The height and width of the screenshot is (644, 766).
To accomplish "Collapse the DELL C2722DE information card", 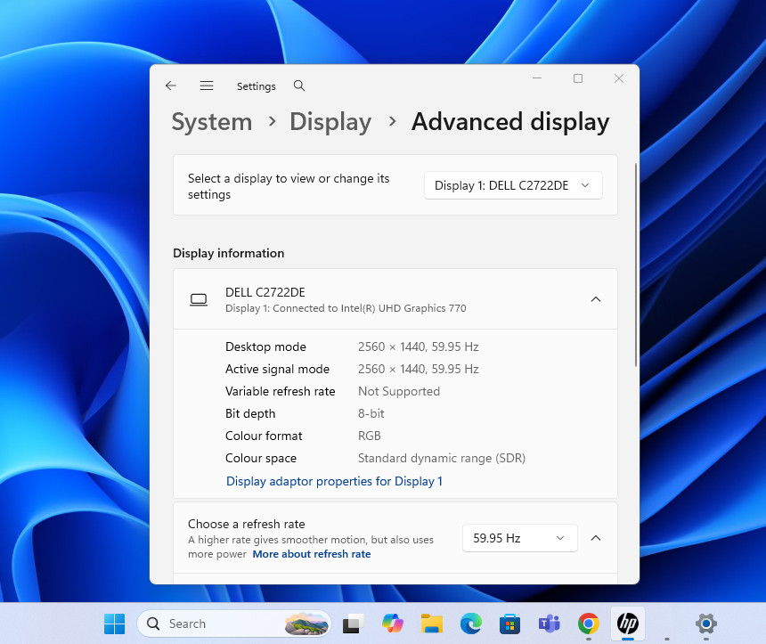I will 596,299.
